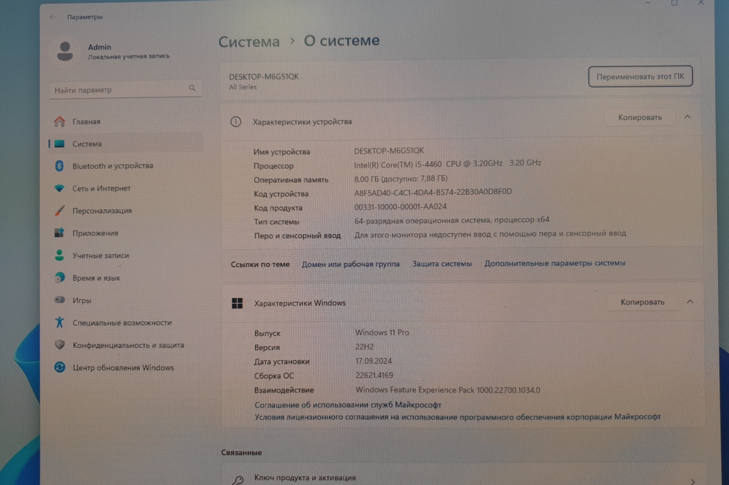
Task: Open Персонализация brush icon
Action: (59, 211)
